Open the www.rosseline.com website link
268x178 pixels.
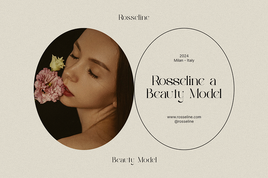click(184, 117)
